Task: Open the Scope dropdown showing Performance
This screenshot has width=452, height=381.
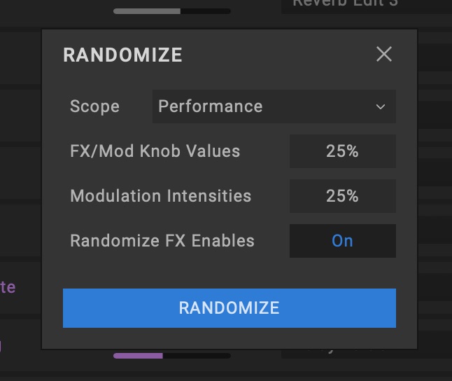Action: [x=274, y=106]
